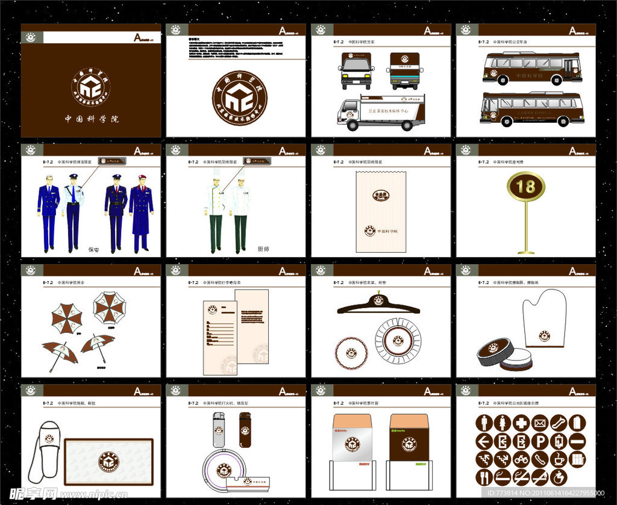The height and width of the screenshot is (505, 617).
Task: Click the crossed-out cigarette pictogram without smoke
Action: coord(540,477)
